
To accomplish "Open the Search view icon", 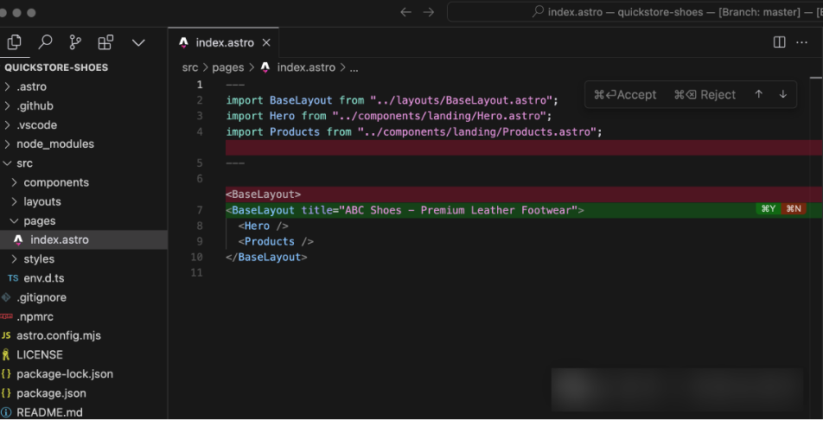I will [46, 42].
